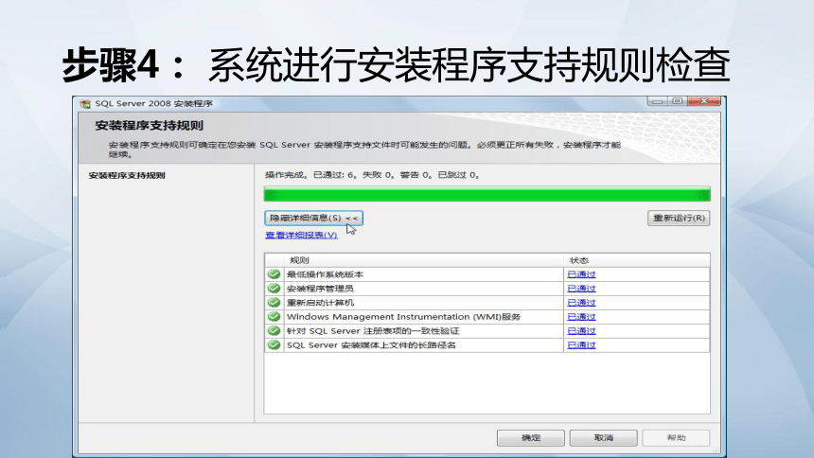Click green check icon beside 安装程序管理员
This screenshot has height=458, width=814.
274,289
